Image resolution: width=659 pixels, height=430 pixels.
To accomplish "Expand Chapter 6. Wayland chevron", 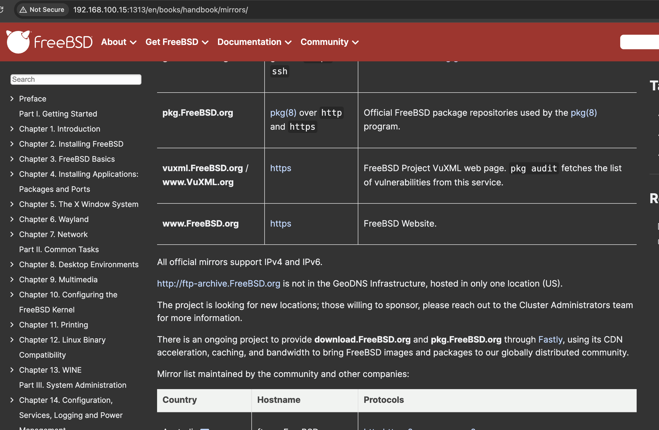I will click(x=12, y=219).
